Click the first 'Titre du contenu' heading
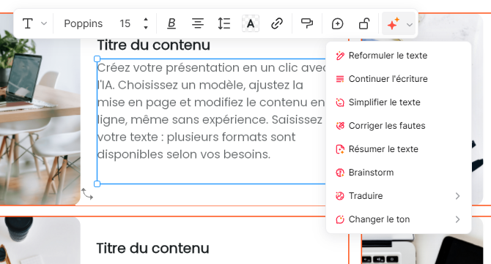Image resolution: width=491 pixels, height=264 pixels. point(153,45)
